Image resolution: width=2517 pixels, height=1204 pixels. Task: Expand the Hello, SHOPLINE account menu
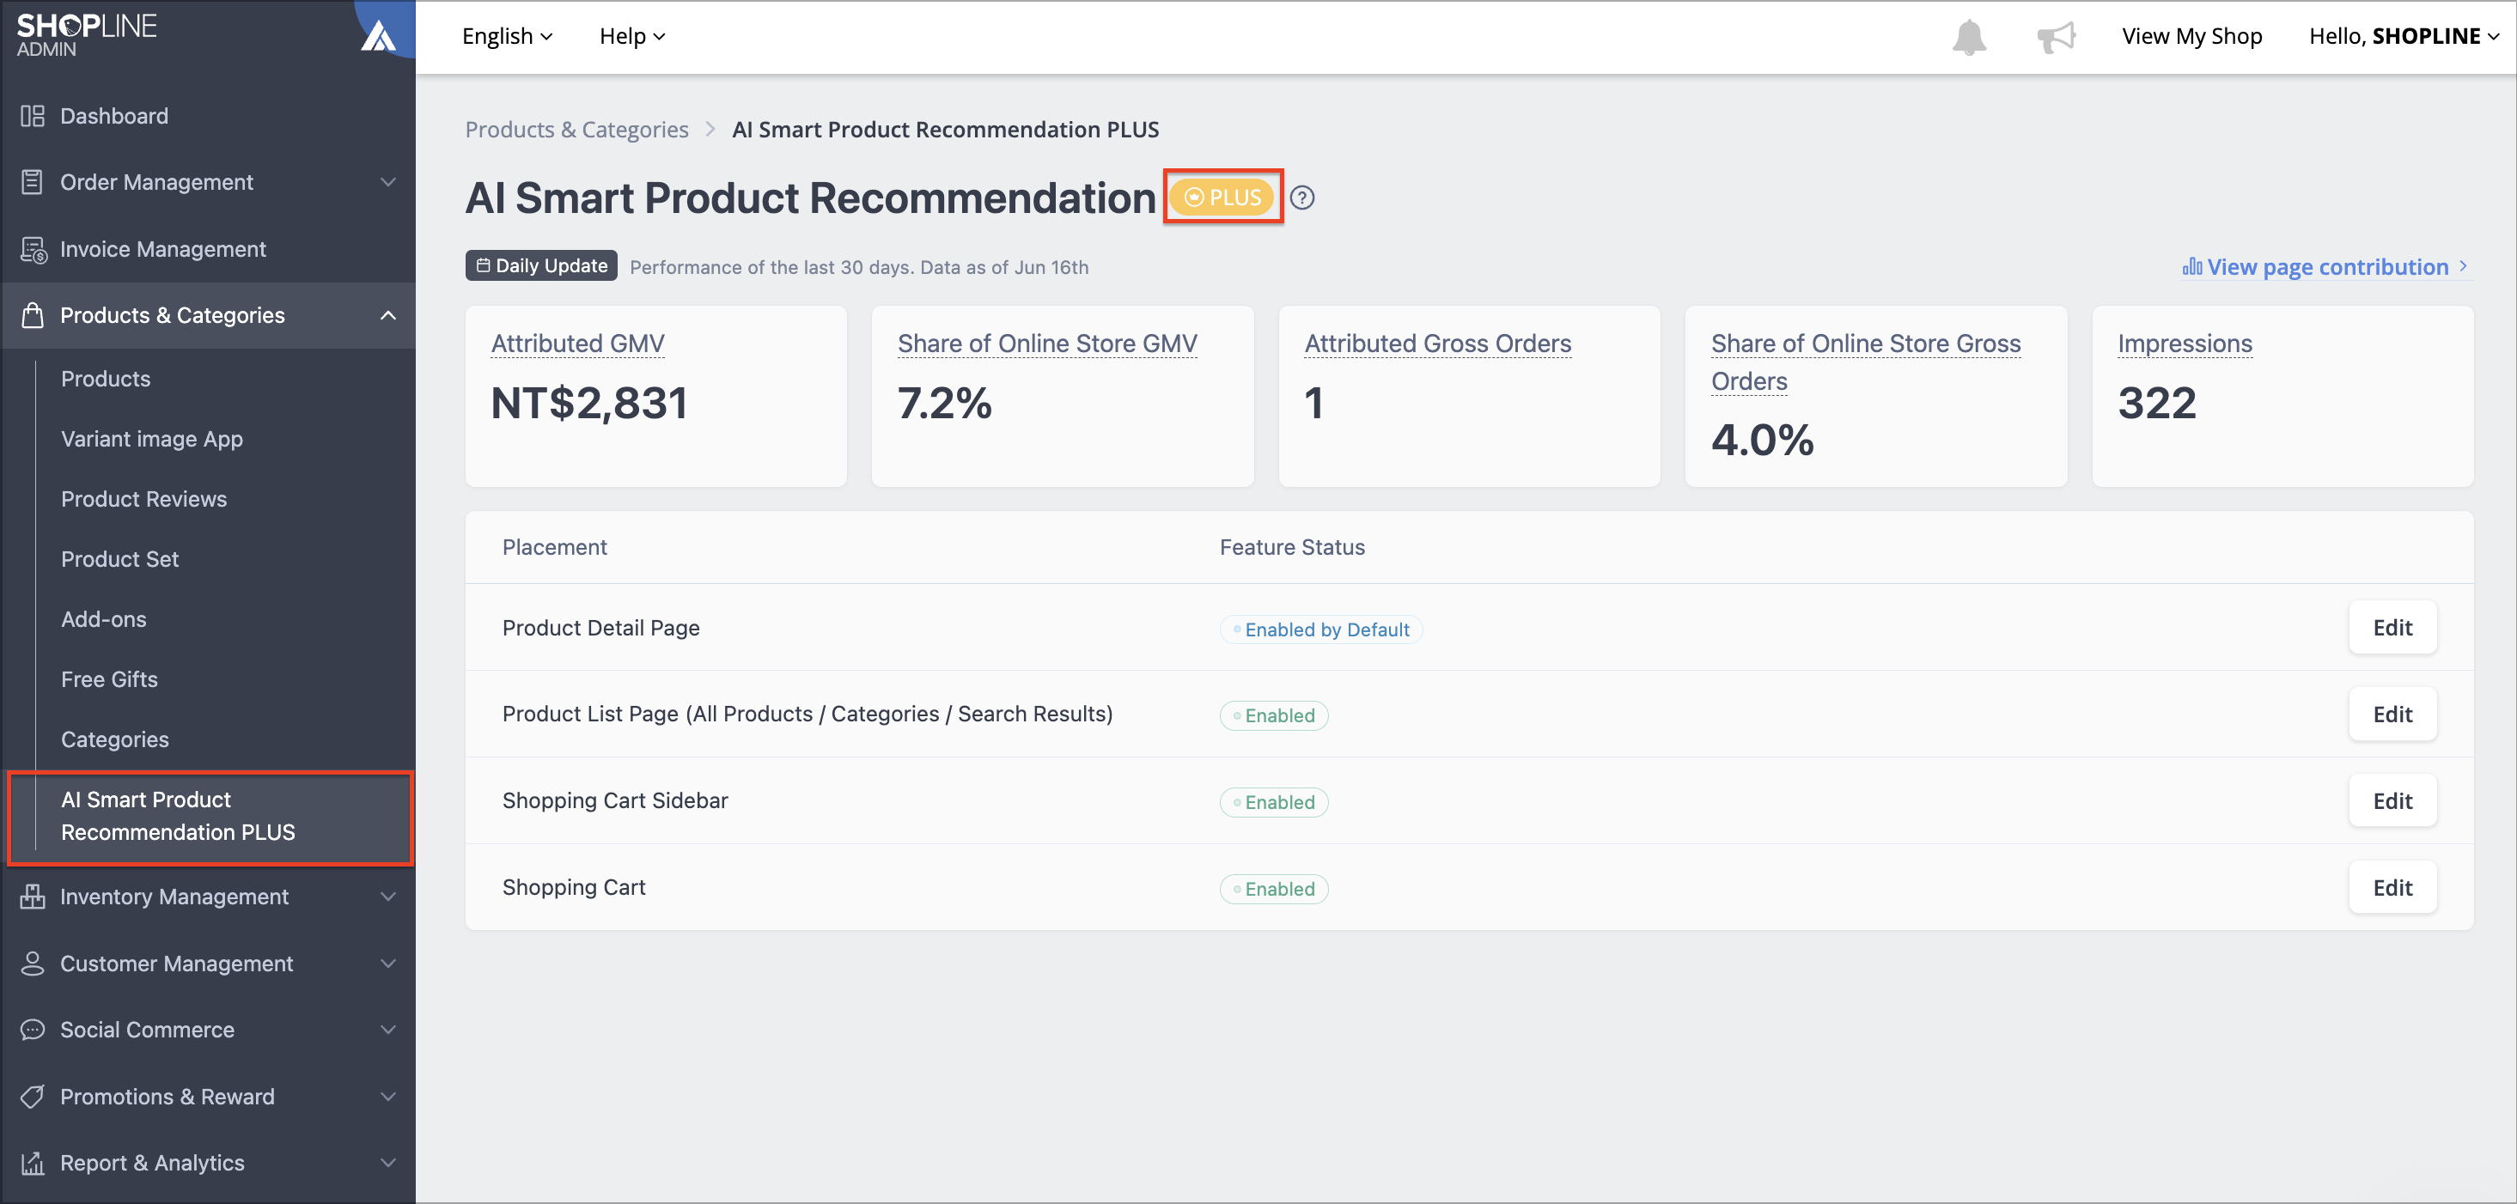coord(2404,36)
